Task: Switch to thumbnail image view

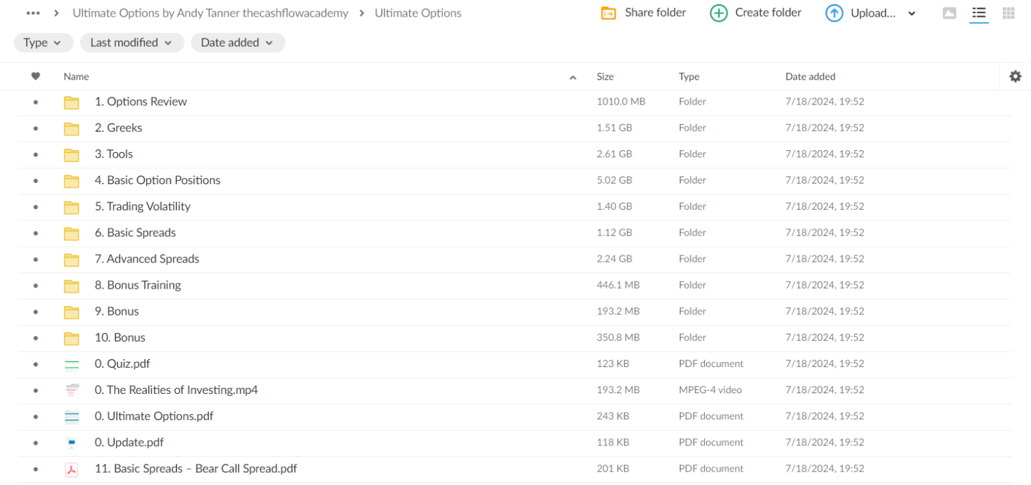Action: [x=949, y=13]
